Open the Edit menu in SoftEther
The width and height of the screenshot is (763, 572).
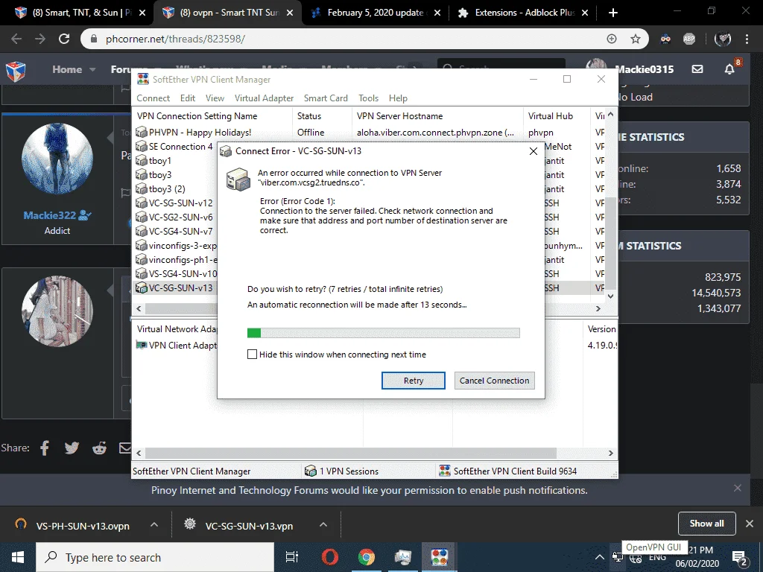pyautogui.click(x=187, y=98)
